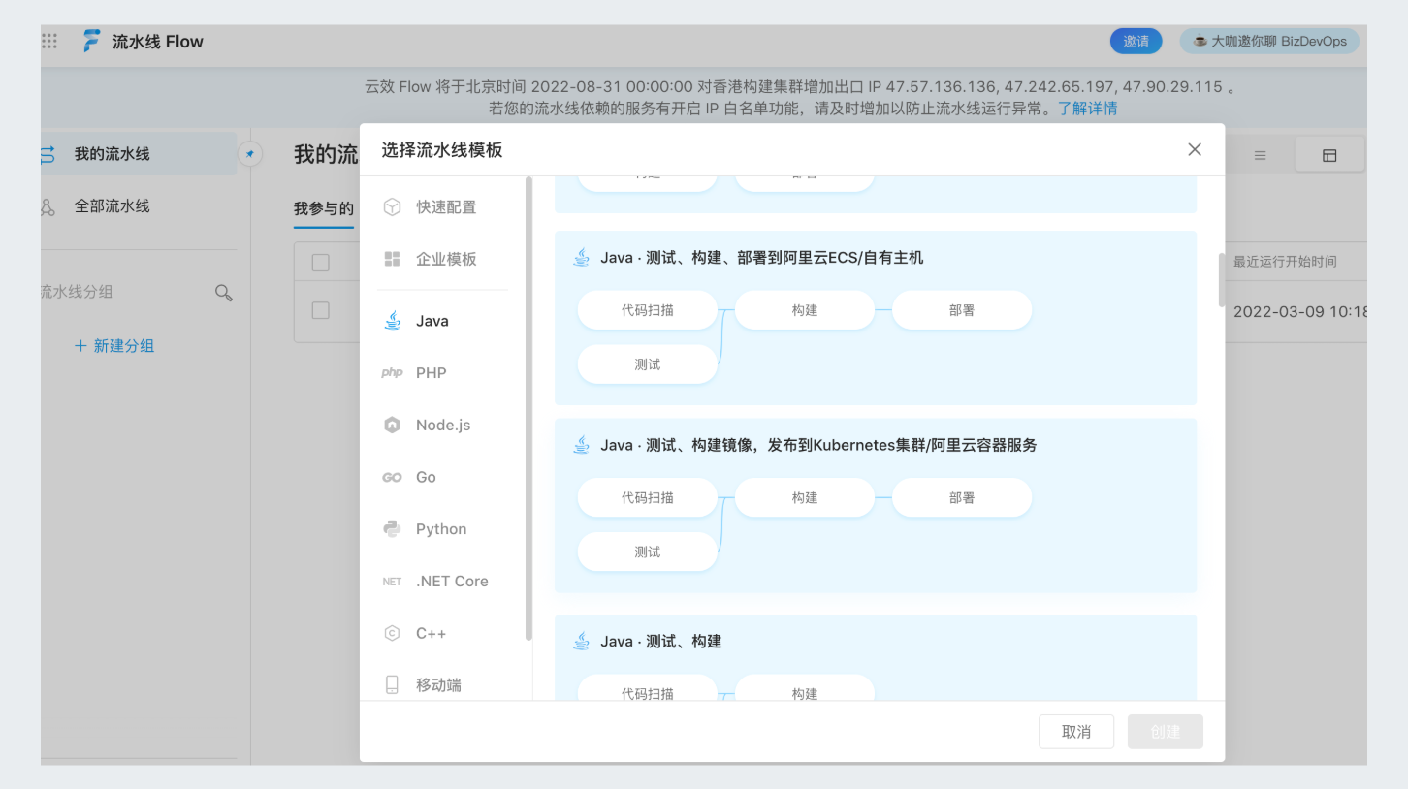Click the Flow logo icon
Screen dimensions: 1408x789
[x=91, y=42]
